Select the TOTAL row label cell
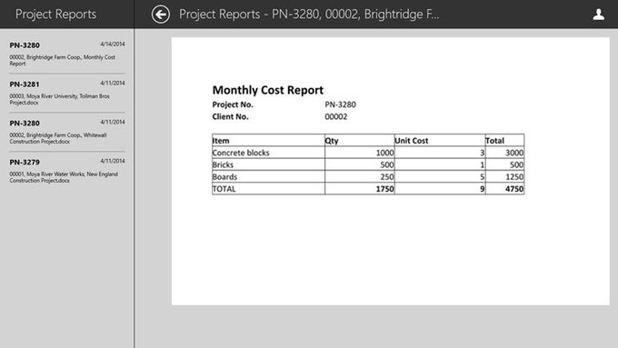 tap(268, 189)
